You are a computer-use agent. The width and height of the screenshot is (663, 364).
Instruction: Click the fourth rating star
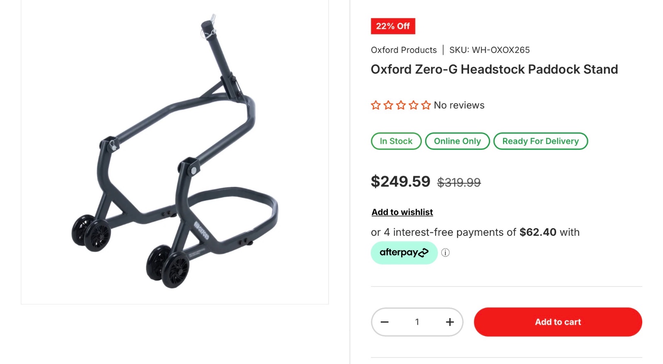point(414,105)
